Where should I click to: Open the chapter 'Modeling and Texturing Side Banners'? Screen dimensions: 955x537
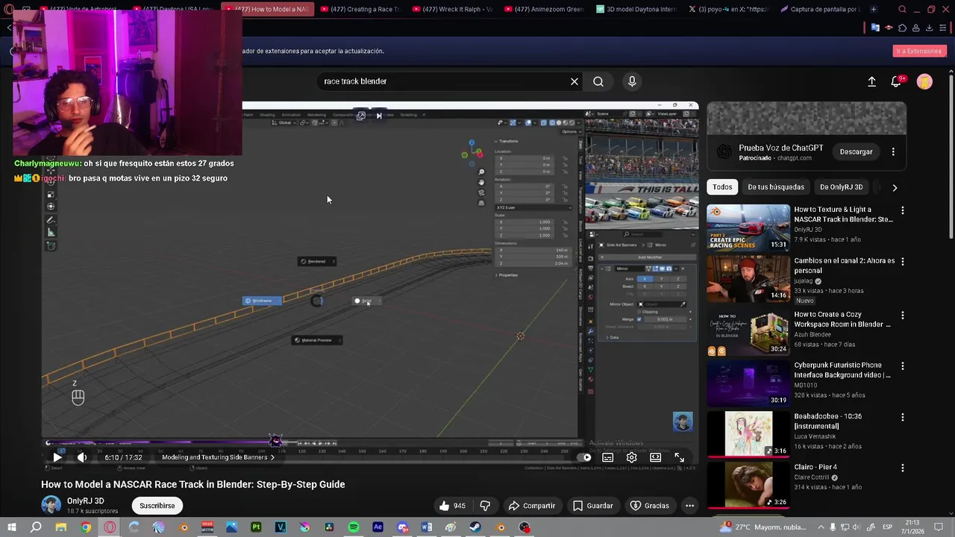click(218, 457)
